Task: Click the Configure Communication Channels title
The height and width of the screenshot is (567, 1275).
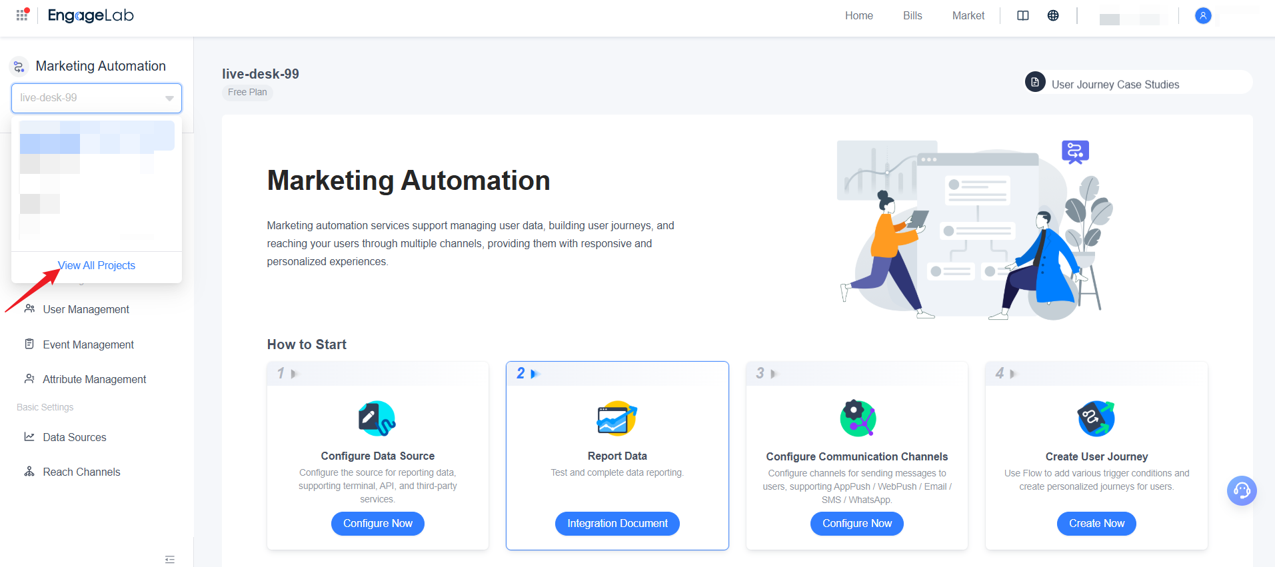Action: pos(857,456)
